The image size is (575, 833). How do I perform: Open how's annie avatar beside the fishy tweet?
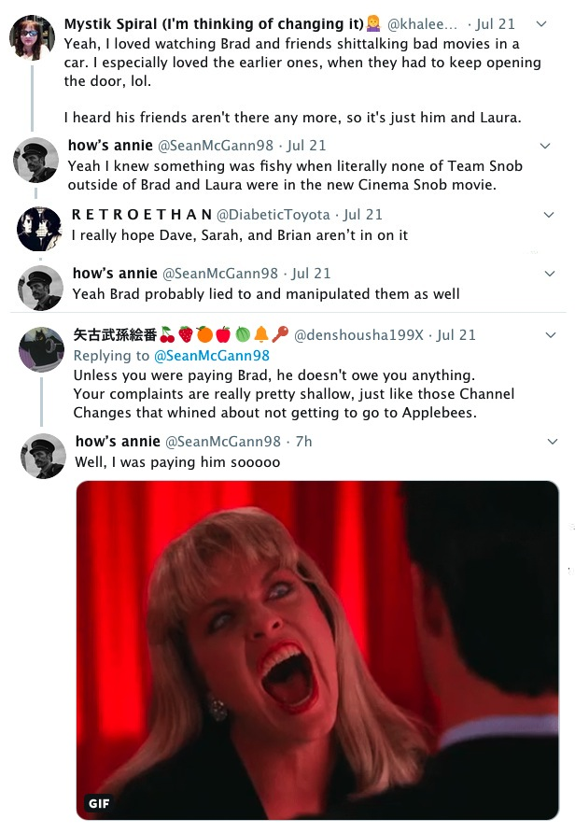click(x=35, y=160)
